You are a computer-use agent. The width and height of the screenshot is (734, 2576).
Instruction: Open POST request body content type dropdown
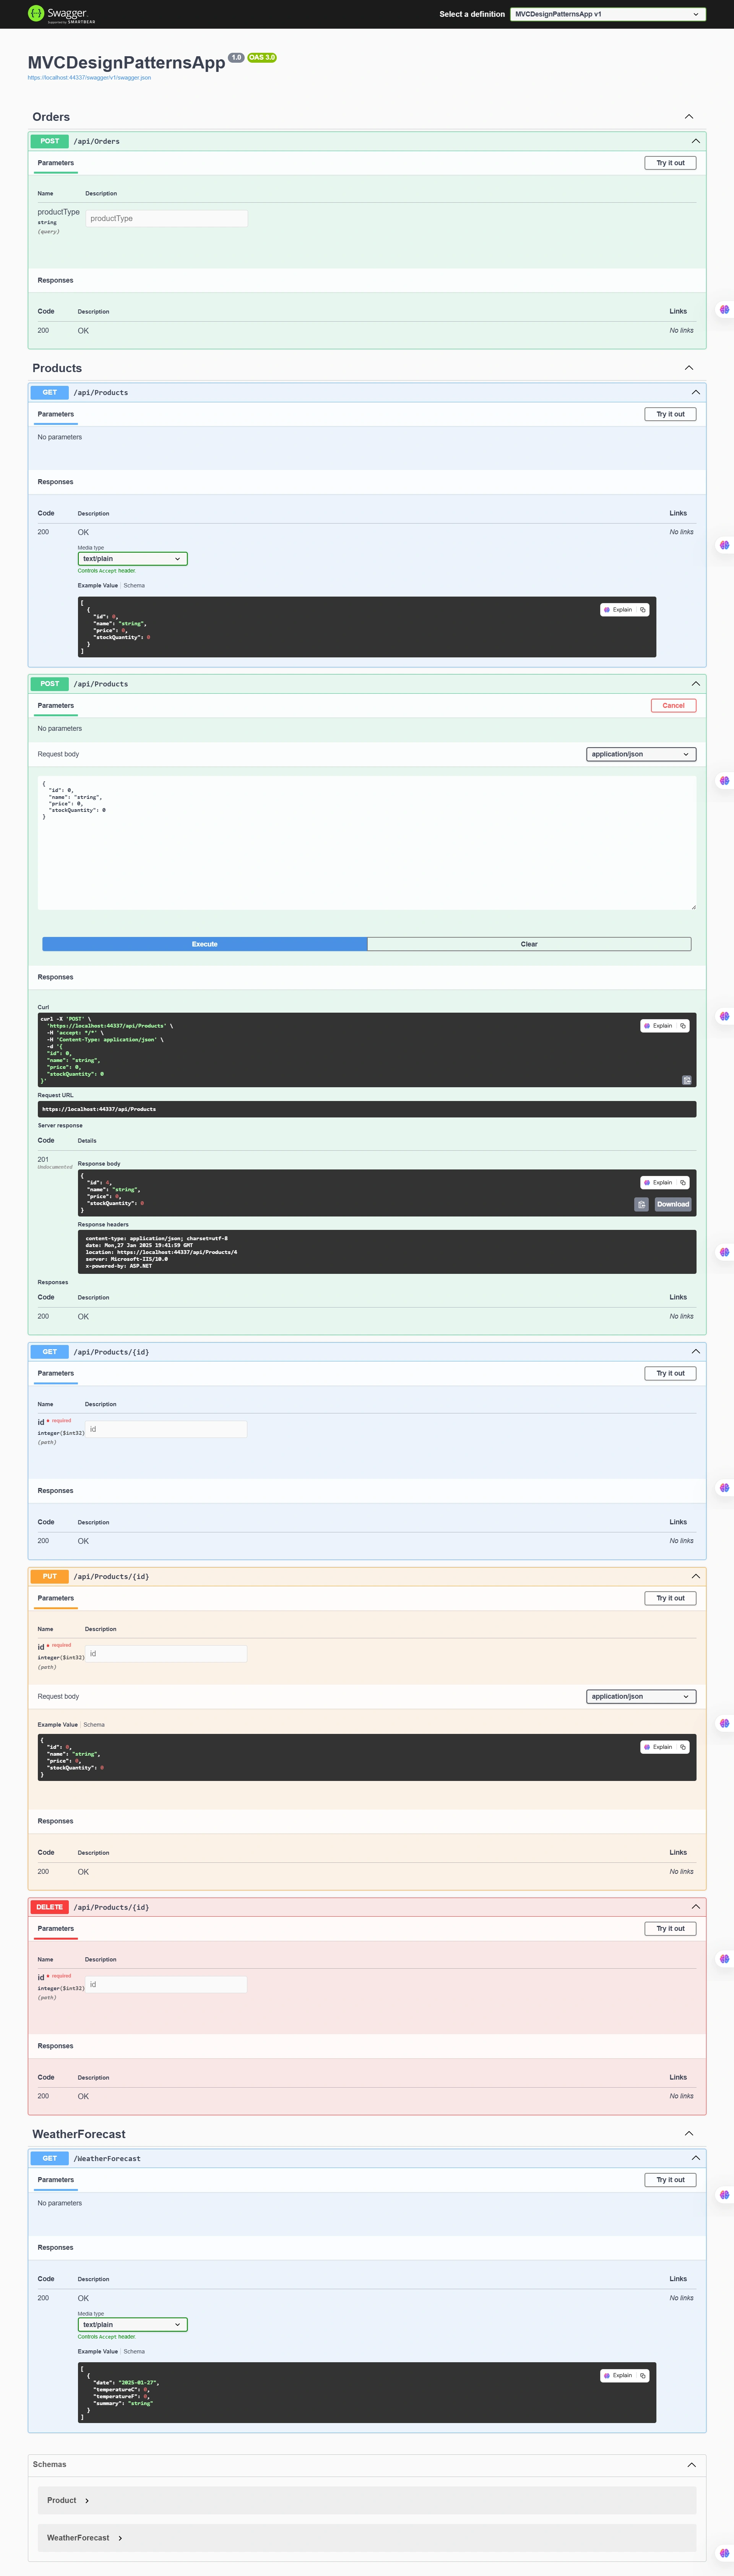(641, 754)
